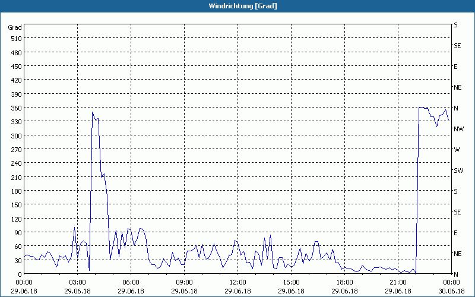This screenshot has height=297, width=475.
Task: Pick the '180' axis value
Action: [x=16, y=191]
